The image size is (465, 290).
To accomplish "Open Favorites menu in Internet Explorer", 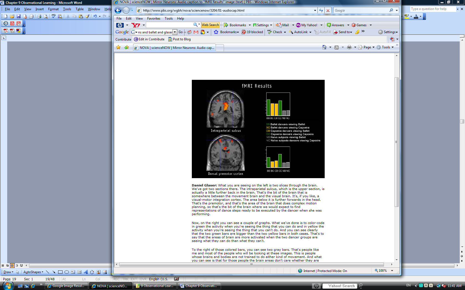I will (154, 19).
